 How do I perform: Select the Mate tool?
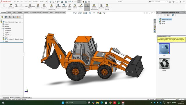[16, 6]
